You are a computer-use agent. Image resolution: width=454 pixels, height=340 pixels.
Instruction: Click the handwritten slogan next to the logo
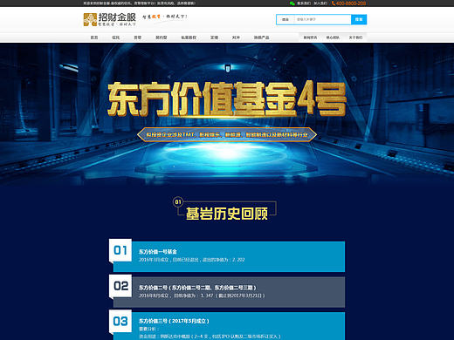pyautogui.click(x=165, y=17)
